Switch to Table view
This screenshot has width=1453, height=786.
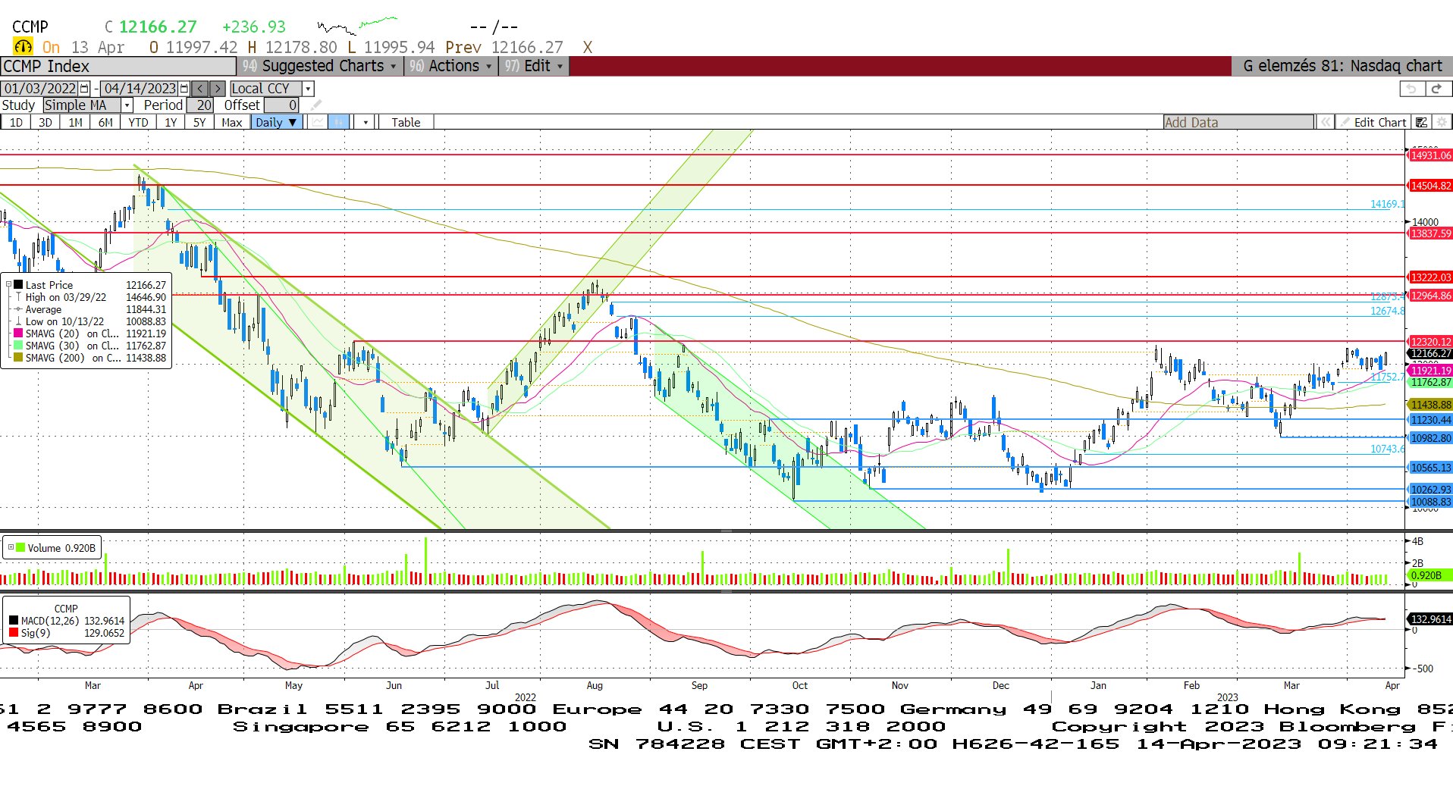click(406, 122)
